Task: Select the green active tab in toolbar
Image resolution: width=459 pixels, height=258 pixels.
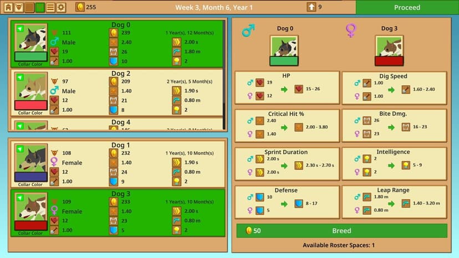Action: (40, 7)
